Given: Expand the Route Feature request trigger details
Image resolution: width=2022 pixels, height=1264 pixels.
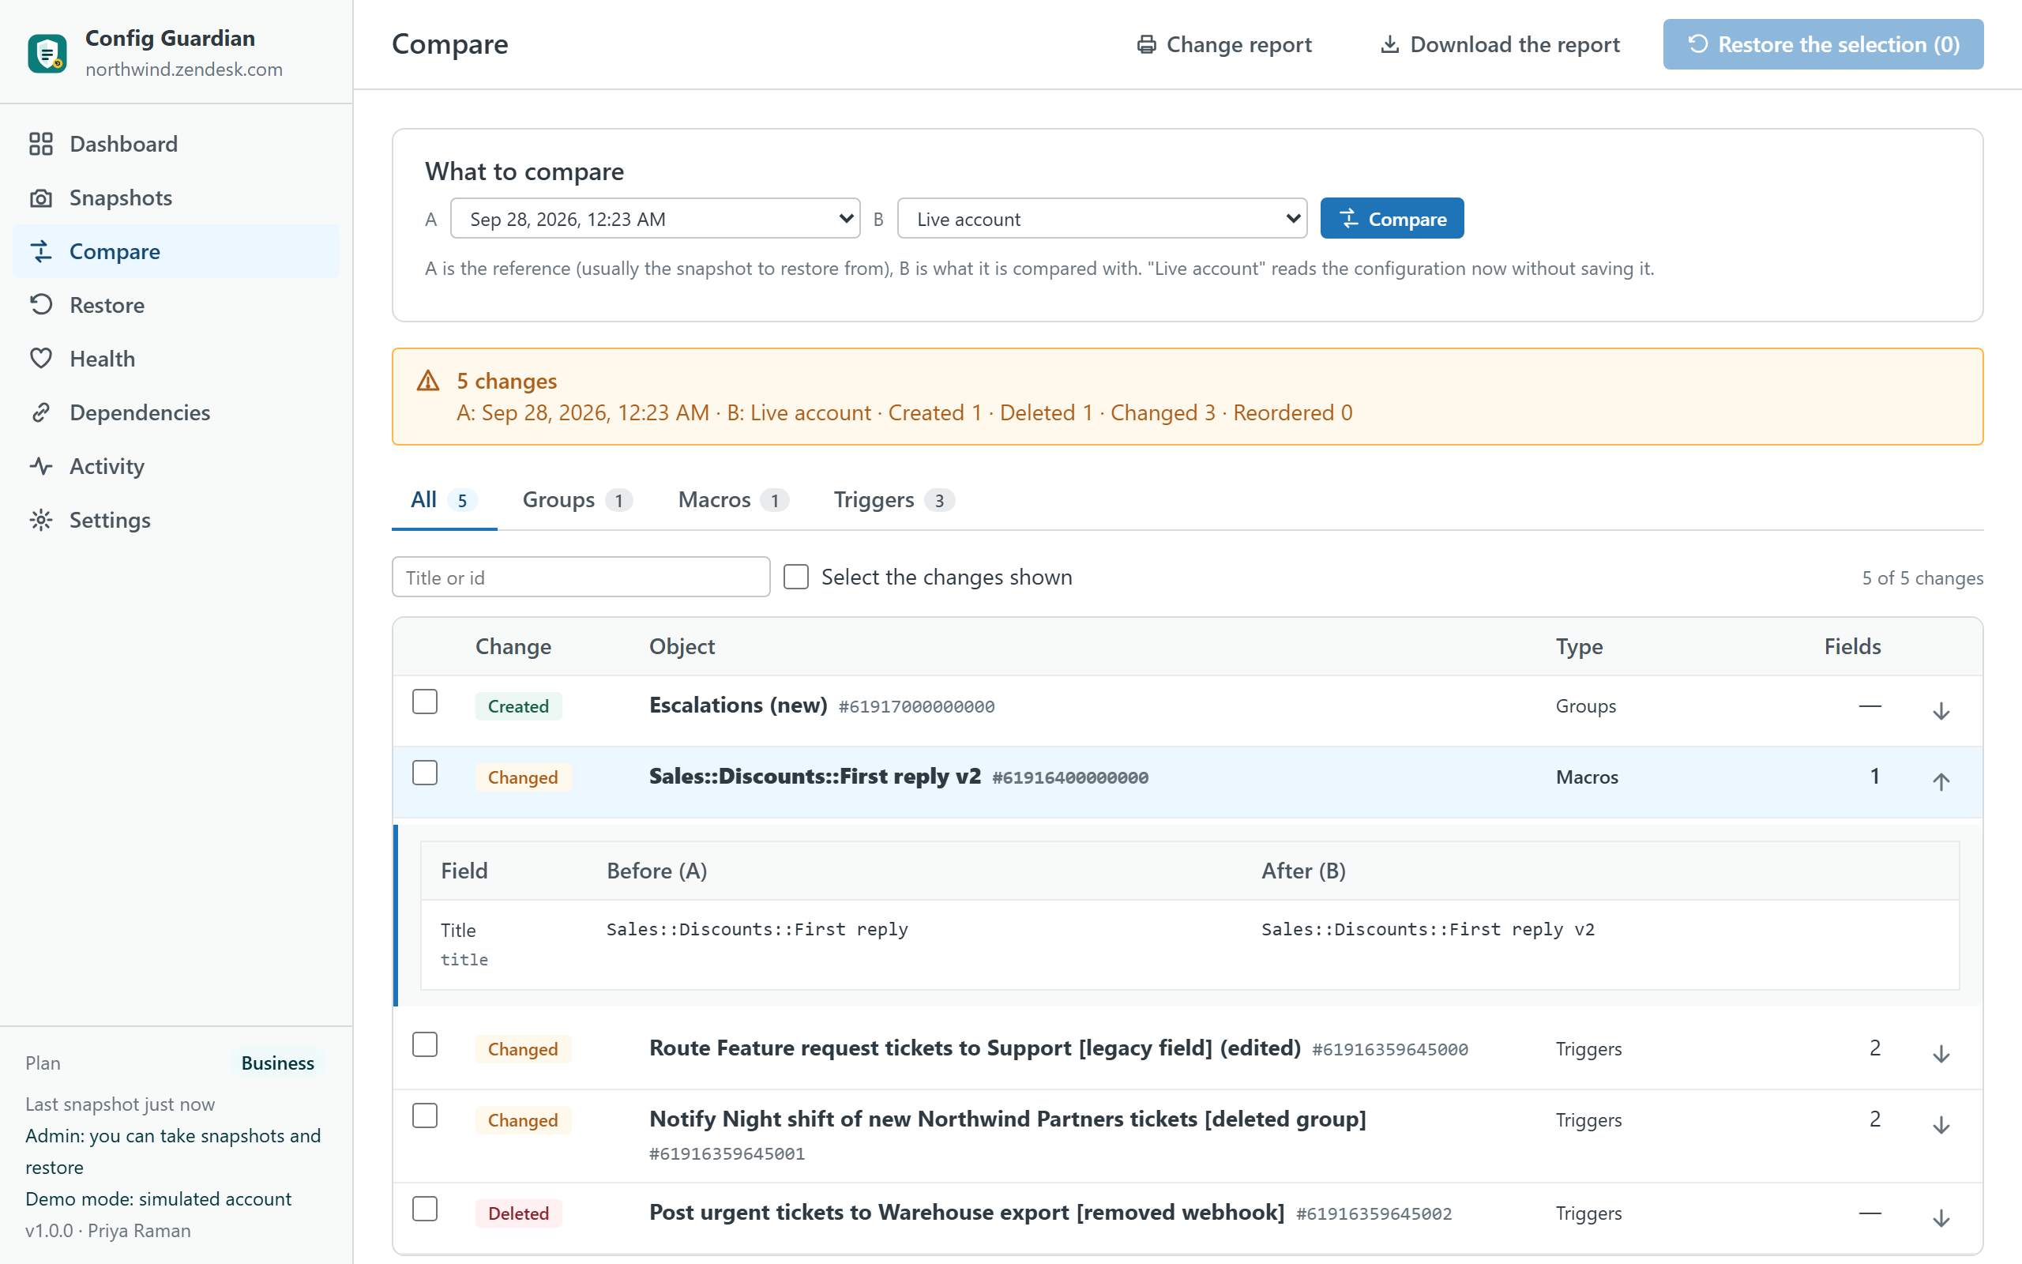Looking at the screenshot, I should tap(1941, 1053).
